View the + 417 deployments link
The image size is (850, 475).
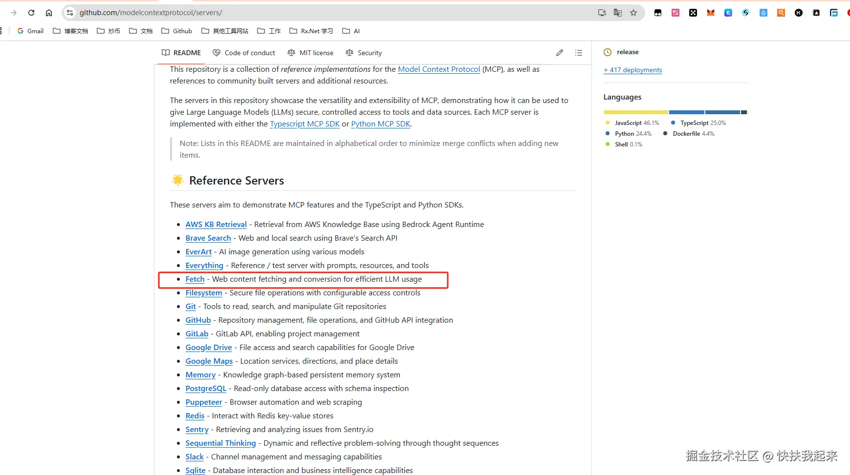click(x=633, y=70)
